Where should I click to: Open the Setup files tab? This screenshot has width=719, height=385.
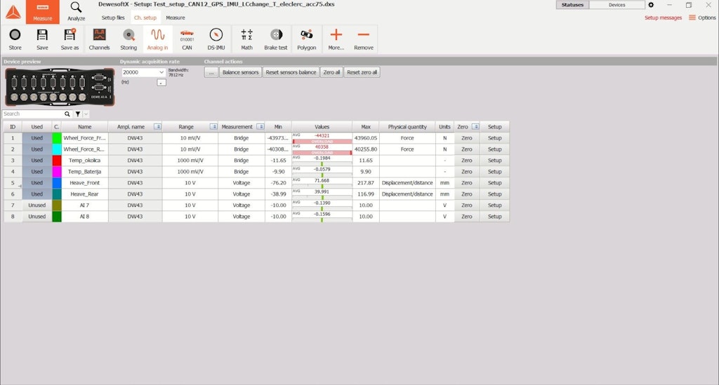[x=113, y=18]
